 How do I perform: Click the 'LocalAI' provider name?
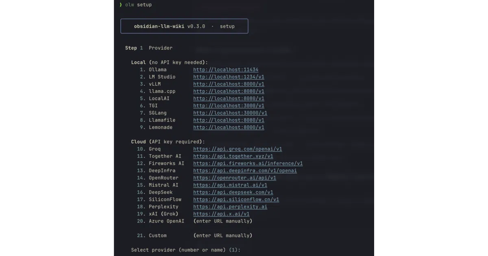(159, 98)
